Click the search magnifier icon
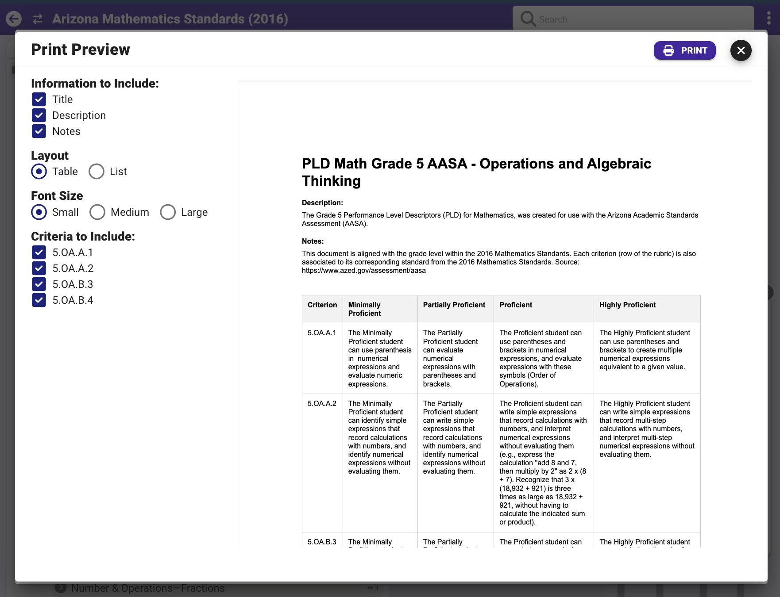This screenshot has height=597, width=780. pos(528,19)
